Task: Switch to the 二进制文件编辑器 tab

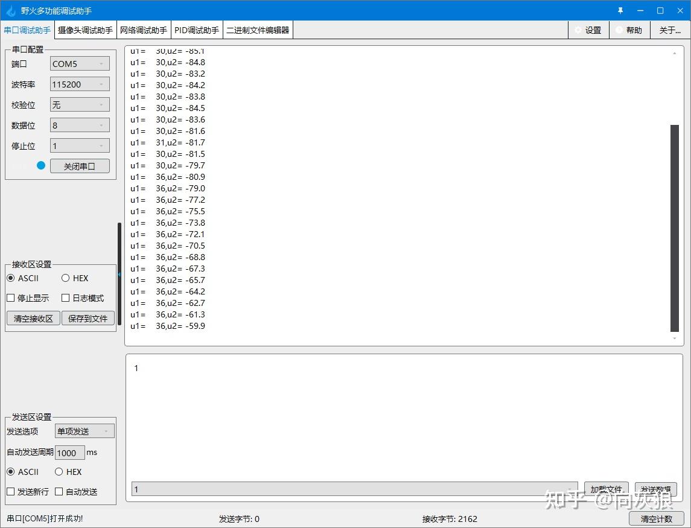Action: coord(258,29)
